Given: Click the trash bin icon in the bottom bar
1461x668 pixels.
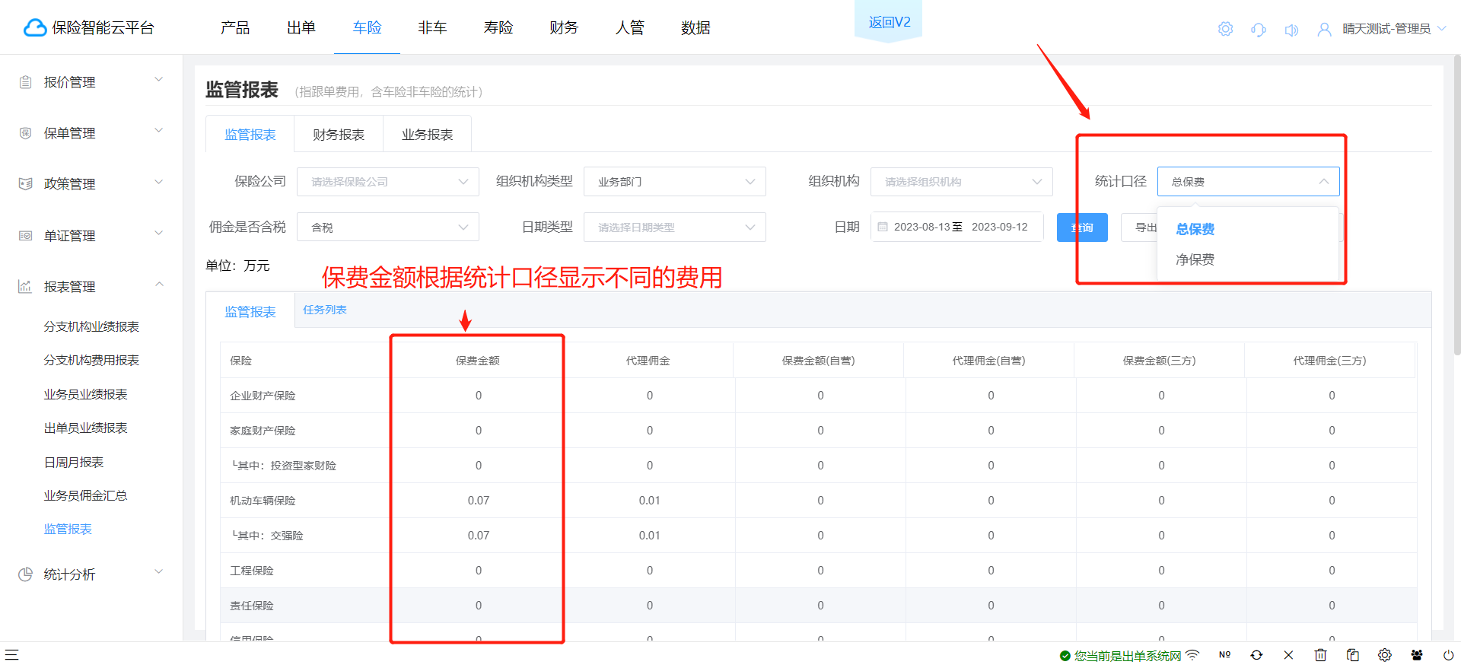Looking at the screenshot, I should [x=1320, y=654].
